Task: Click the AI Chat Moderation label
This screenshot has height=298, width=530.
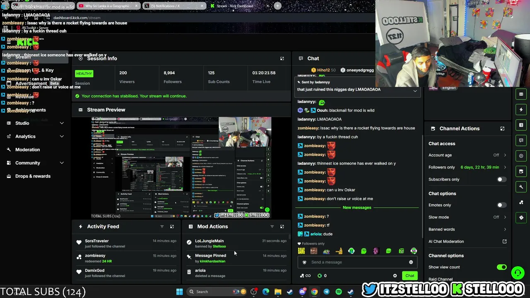Action: tap(446, 241)
